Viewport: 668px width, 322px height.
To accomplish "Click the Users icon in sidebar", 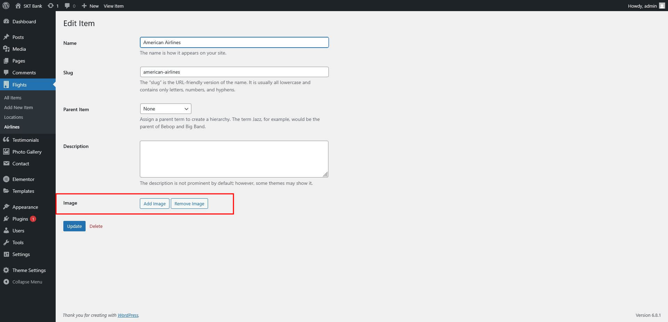I will coord(6,231).
